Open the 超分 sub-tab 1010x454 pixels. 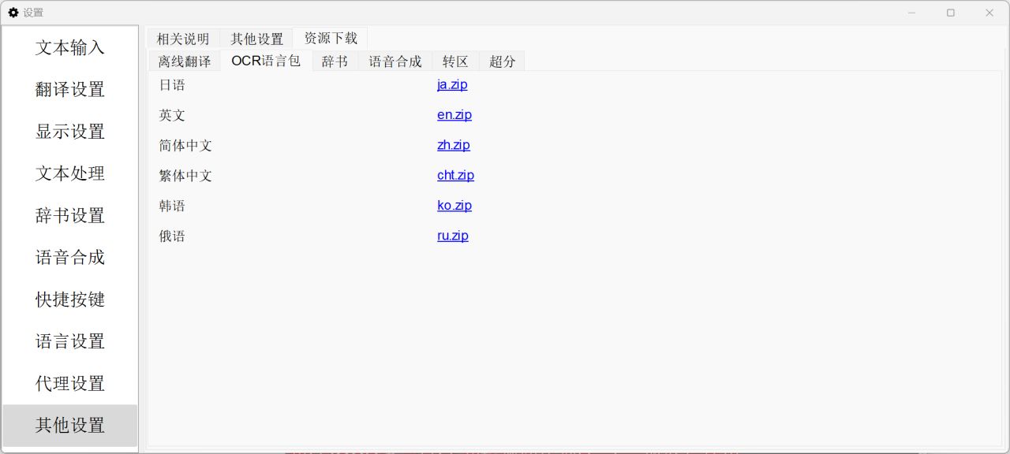(502, 61)
